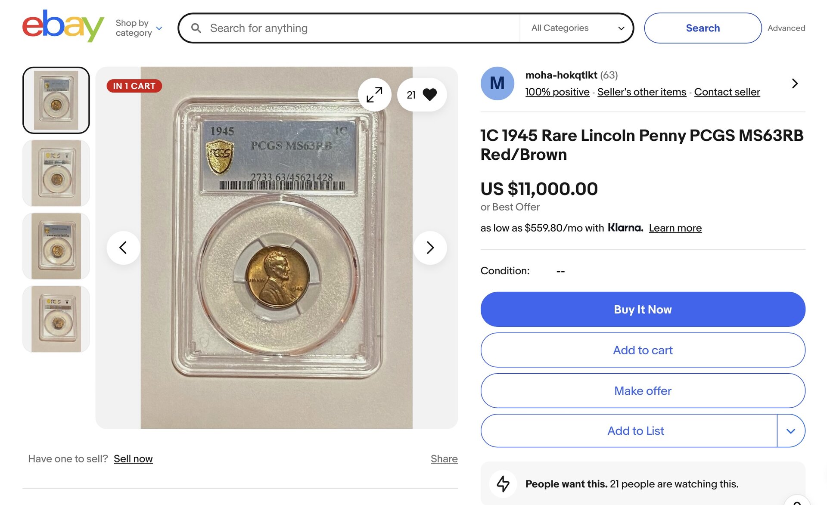Click the seller avatar M icon

click(x=497, y=84)
